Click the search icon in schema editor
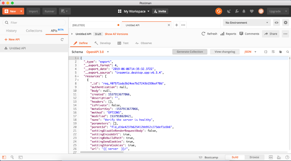The image size is (291, 161). pyautogui.click(x=288, y=52)
